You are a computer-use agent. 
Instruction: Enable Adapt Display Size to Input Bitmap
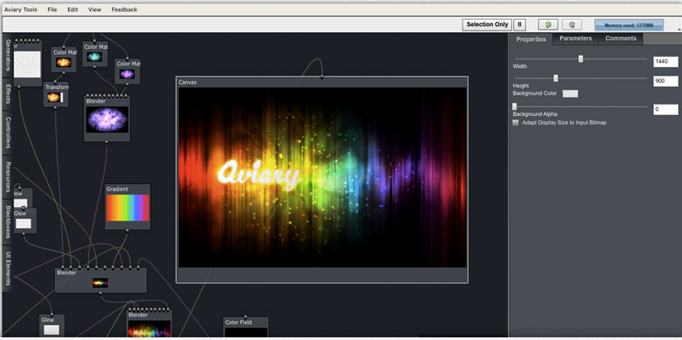[516, 123]
